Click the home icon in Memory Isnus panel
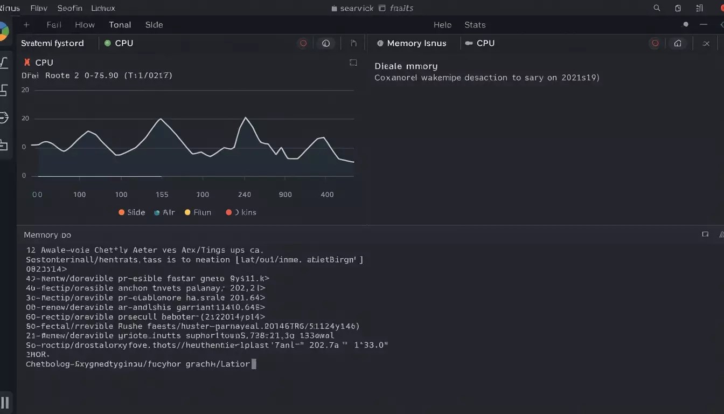The height and width of the screenshot is (414, 724). [x=679, y=43]
